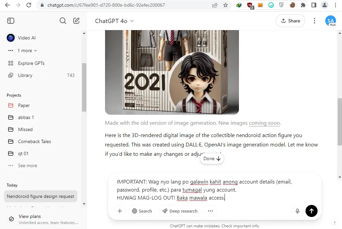
Task: Click the gray shield extension icon
Action: pos(281,5)
